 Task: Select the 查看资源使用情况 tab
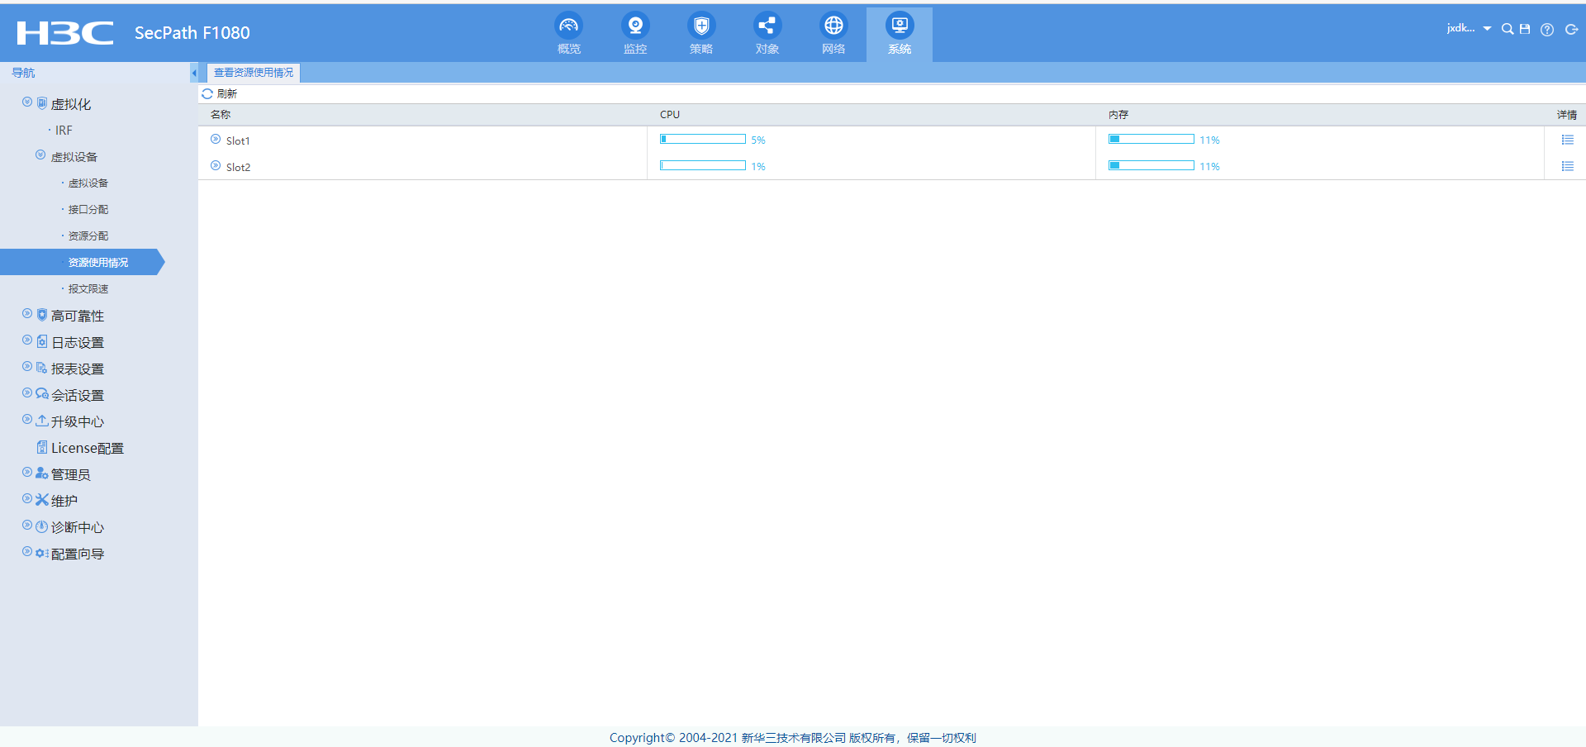[x=254, y=73]
